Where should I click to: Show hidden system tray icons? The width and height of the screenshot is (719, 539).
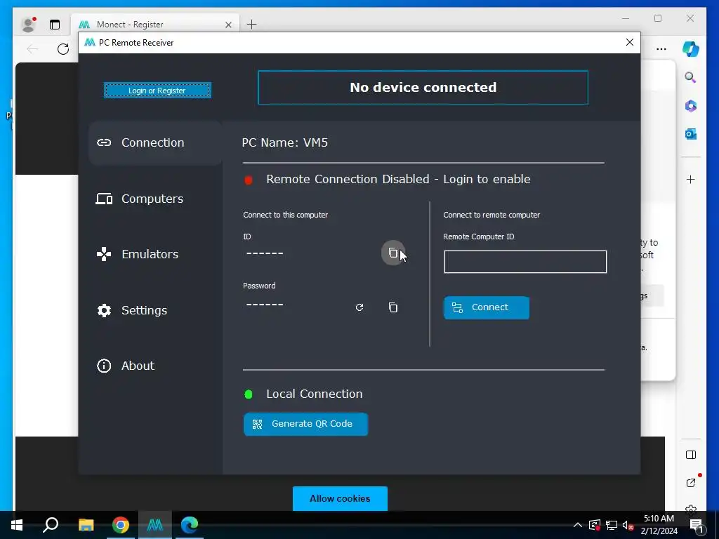tap(578, 525)
